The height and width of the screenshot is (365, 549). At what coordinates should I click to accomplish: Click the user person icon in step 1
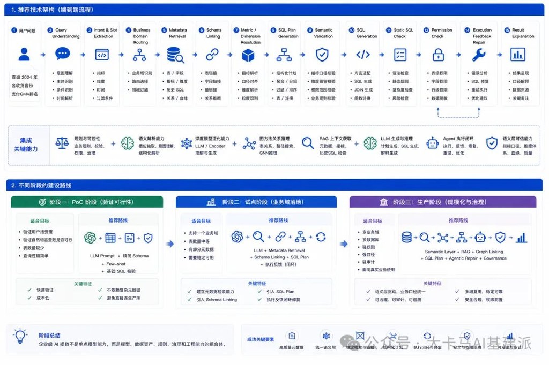click(24, 55)
